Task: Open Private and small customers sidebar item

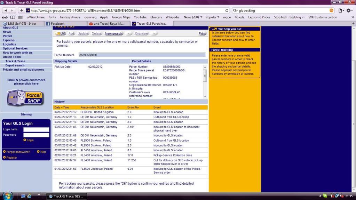Action: [x=23, y=70]
